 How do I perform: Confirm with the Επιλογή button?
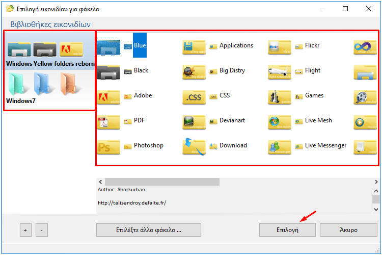(x=287, y=230)
